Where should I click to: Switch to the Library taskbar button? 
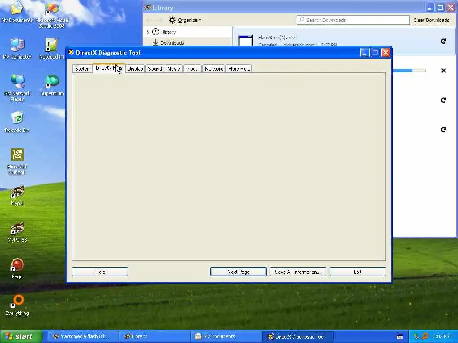coord(155,337)
